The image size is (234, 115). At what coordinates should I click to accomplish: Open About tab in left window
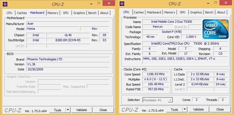pos(104,13)
